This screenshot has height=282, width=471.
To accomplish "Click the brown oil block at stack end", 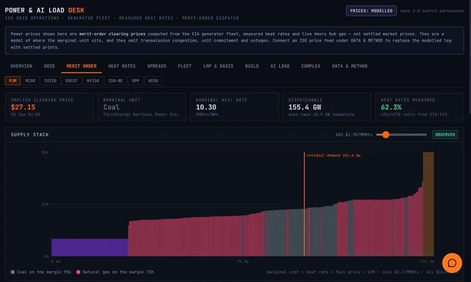I will [428, 204].
